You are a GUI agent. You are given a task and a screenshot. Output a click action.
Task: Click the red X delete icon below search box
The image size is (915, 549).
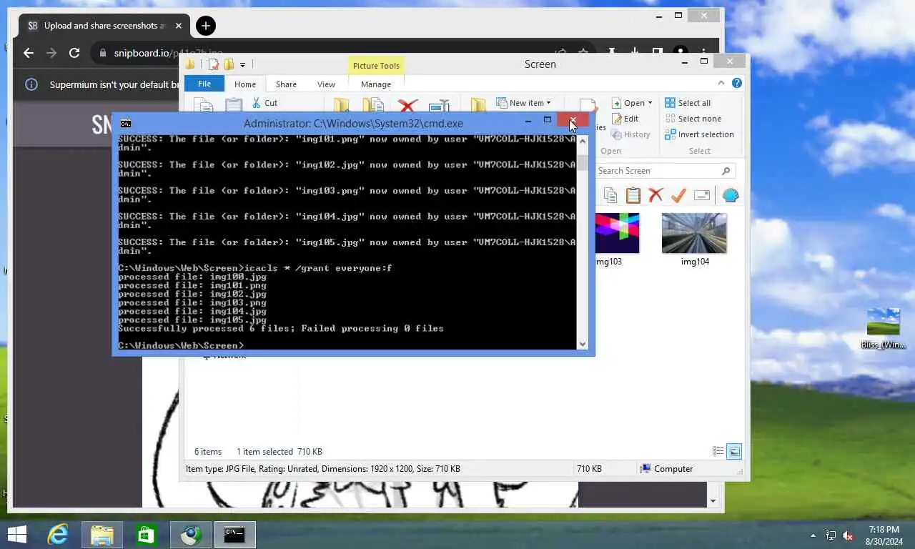(x=656, y=195)
